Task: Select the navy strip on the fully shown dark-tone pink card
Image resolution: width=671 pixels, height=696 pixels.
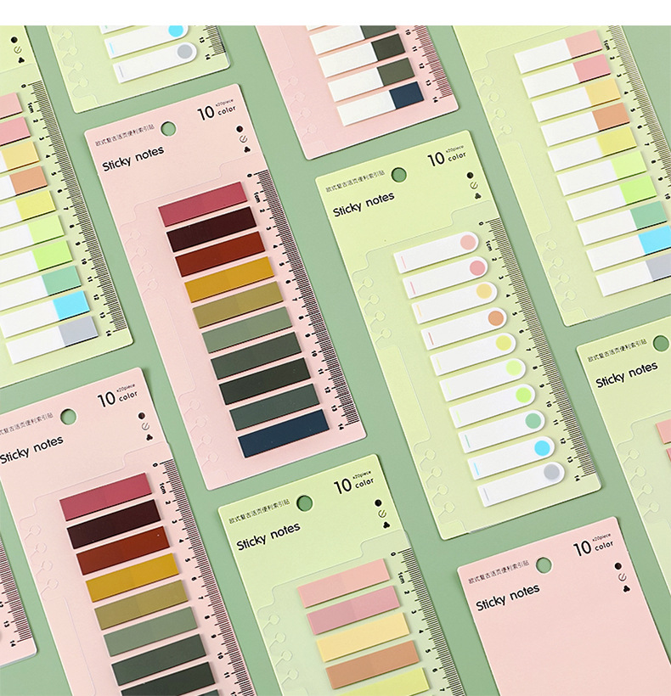Action: [x=284, y=434]
